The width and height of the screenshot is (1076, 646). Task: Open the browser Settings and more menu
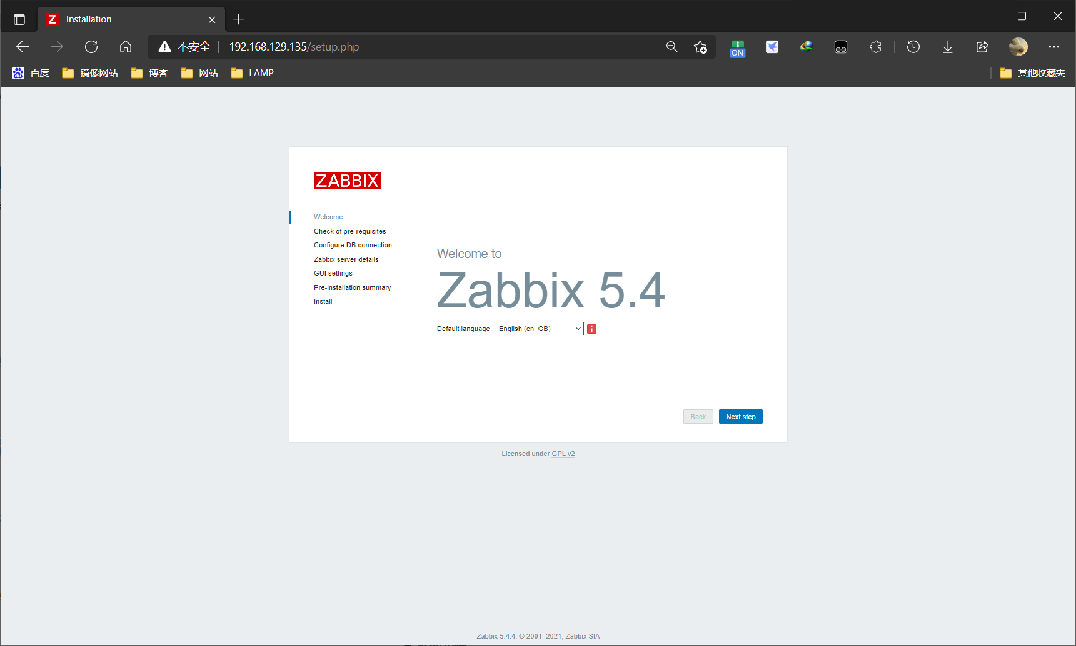[1054, 47]
